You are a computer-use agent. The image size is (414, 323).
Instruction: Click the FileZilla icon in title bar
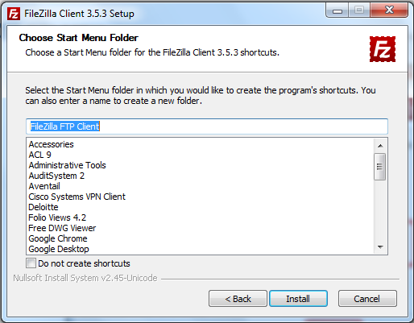tap(14, 14)
